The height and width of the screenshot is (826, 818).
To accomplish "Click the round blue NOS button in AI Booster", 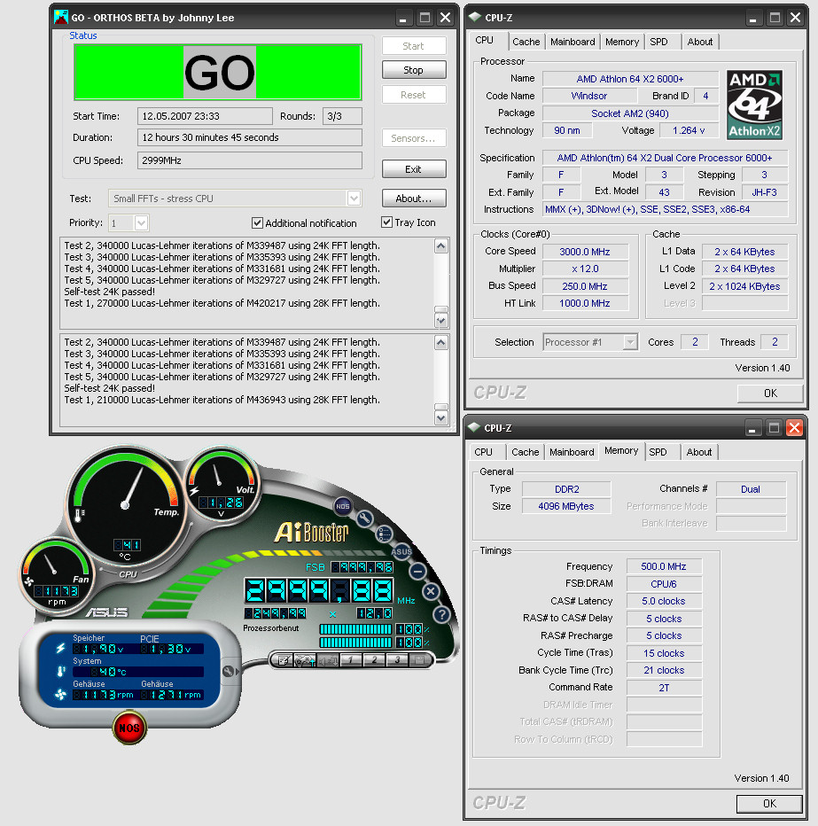I will coord(342,506).
